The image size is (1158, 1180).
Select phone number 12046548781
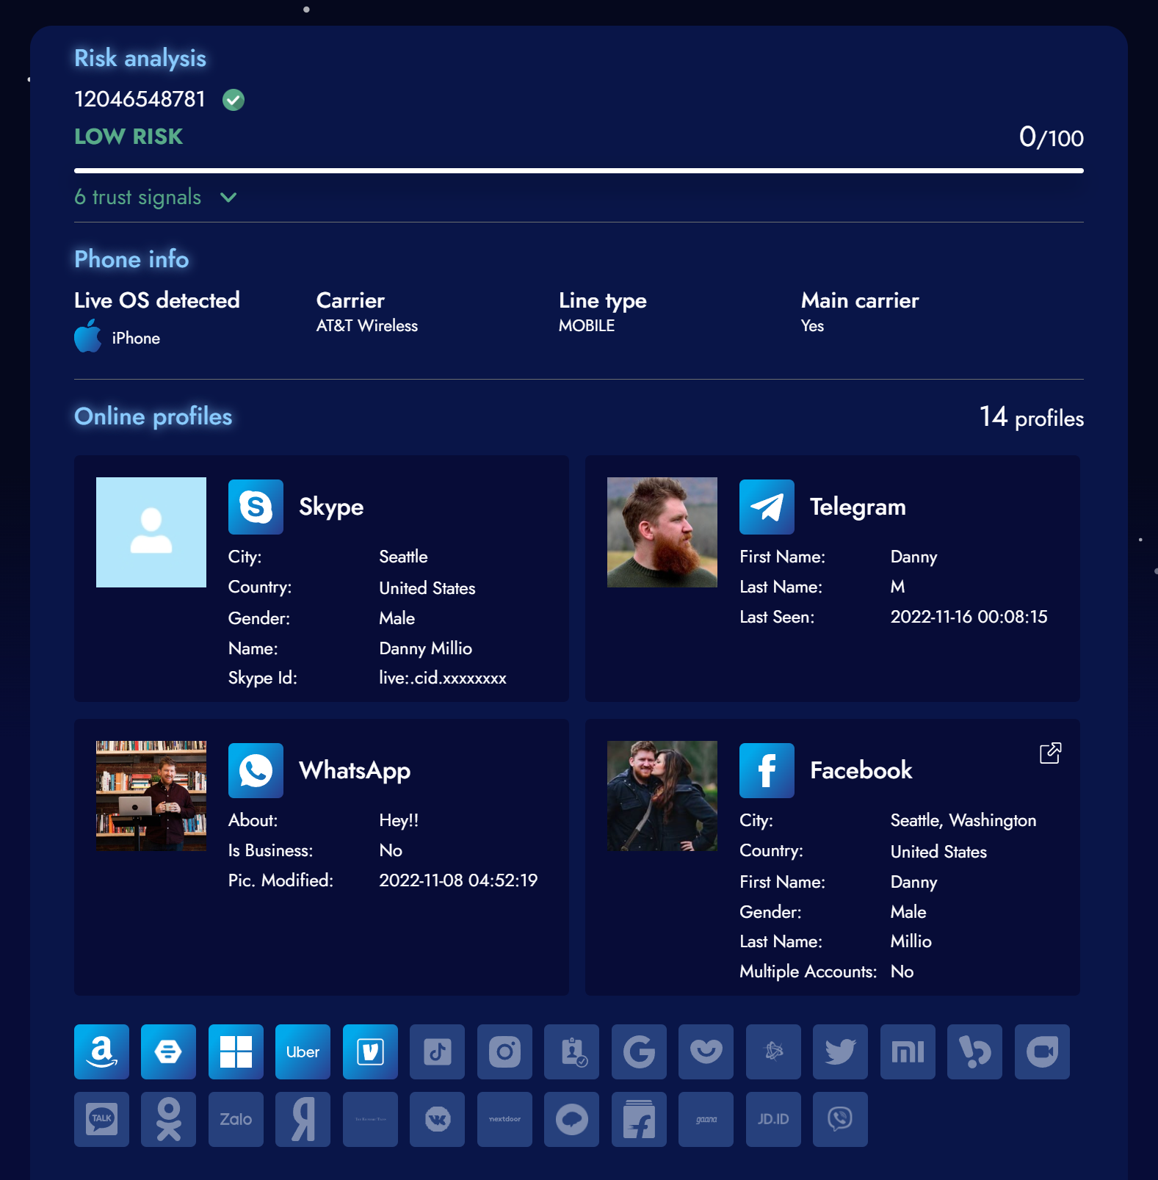tap(140, 99)
